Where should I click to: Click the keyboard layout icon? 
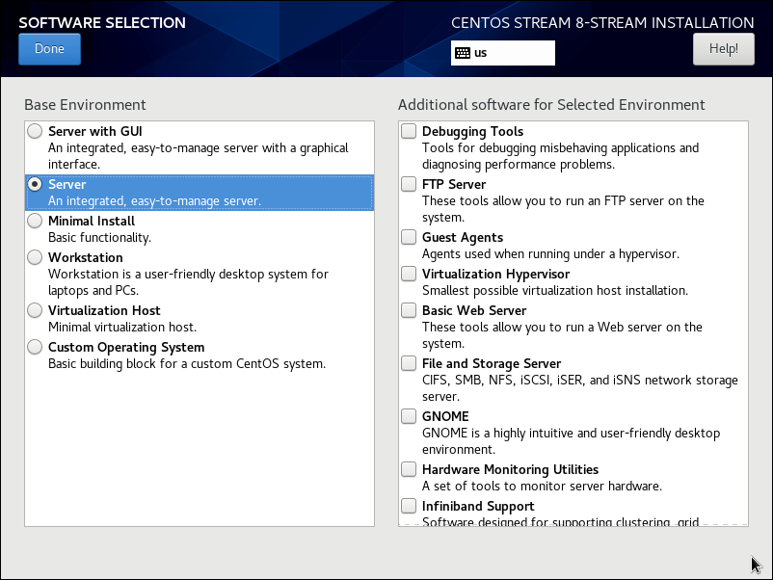tap(463, 53)
